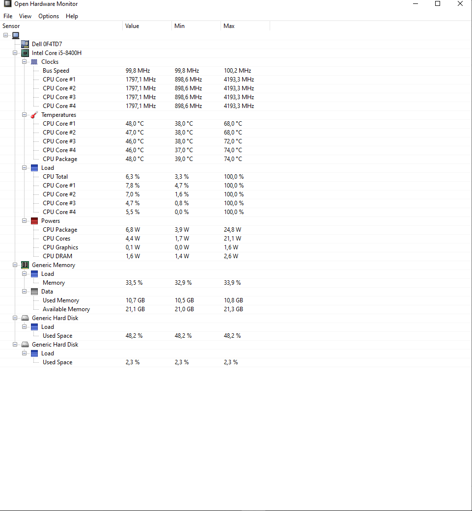Collapse the second Generic Hard Disk node

coord(15,345)
